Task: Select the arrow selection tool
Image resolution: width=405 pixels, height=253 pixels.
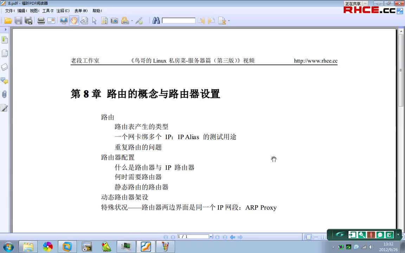Action: (x=94, y=21)
